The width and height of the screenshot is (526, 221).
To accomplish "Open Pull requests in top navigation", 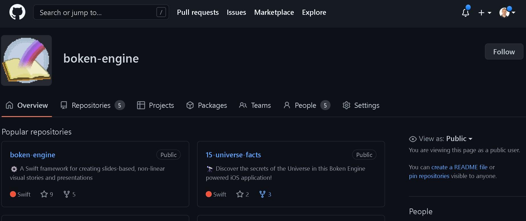I will (x=198, y=12).
